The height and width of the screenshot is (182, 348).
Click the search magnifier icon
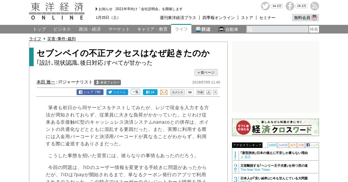coord(250,29)
